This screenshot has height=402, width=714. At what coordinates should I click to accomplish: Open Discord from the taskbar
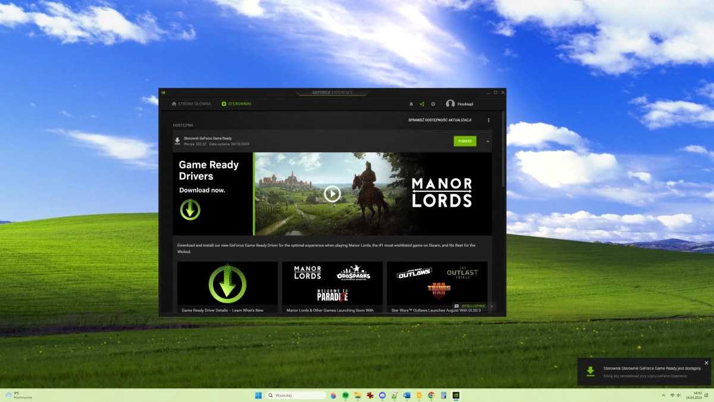382,395
